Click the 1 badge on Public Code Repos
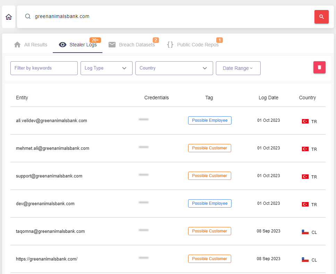This screenshot has height=274, width=336. pyautogui.click(x=219, y=40)
